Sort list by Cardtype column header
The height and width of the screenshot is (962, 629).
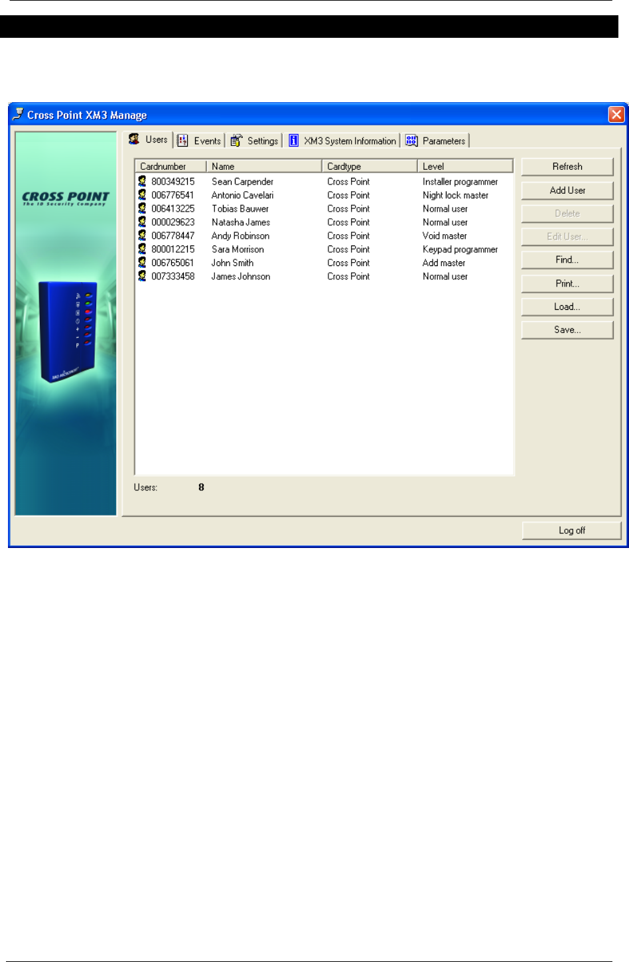tap(370, 166)
